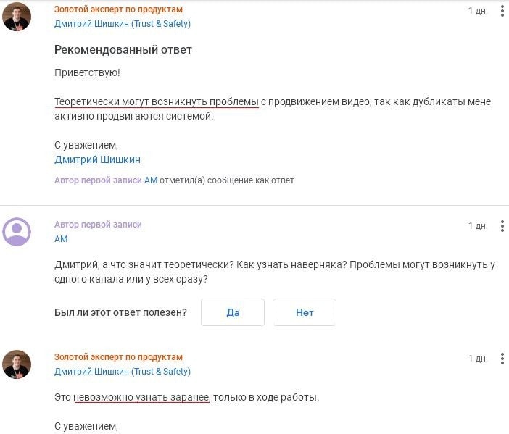Click AM's purple profile avatar icon
Screen dimensions: 509x434
coord(17,232)
